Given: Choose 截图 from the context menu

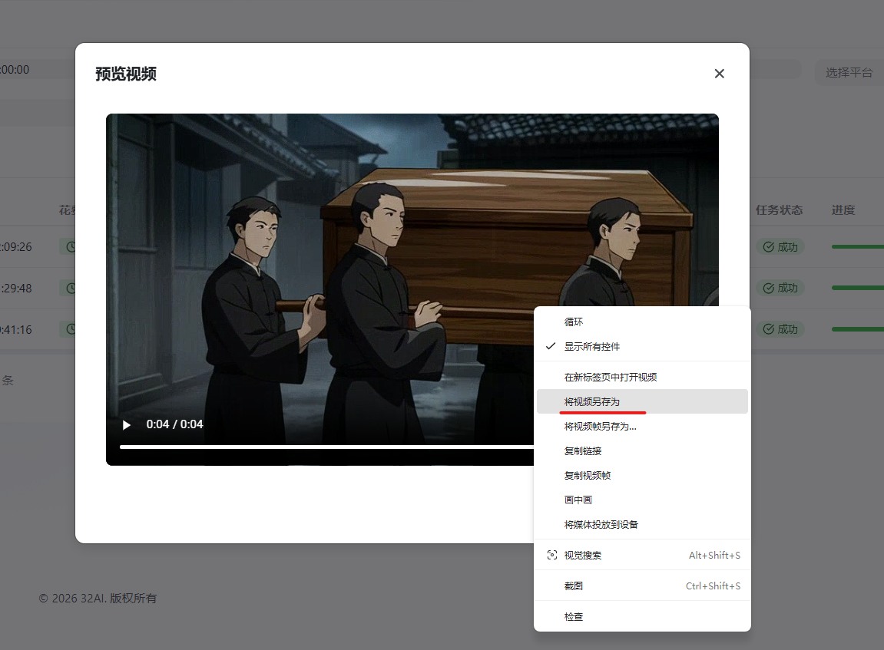Looking at the screenshot, I should tap(641, 586).
